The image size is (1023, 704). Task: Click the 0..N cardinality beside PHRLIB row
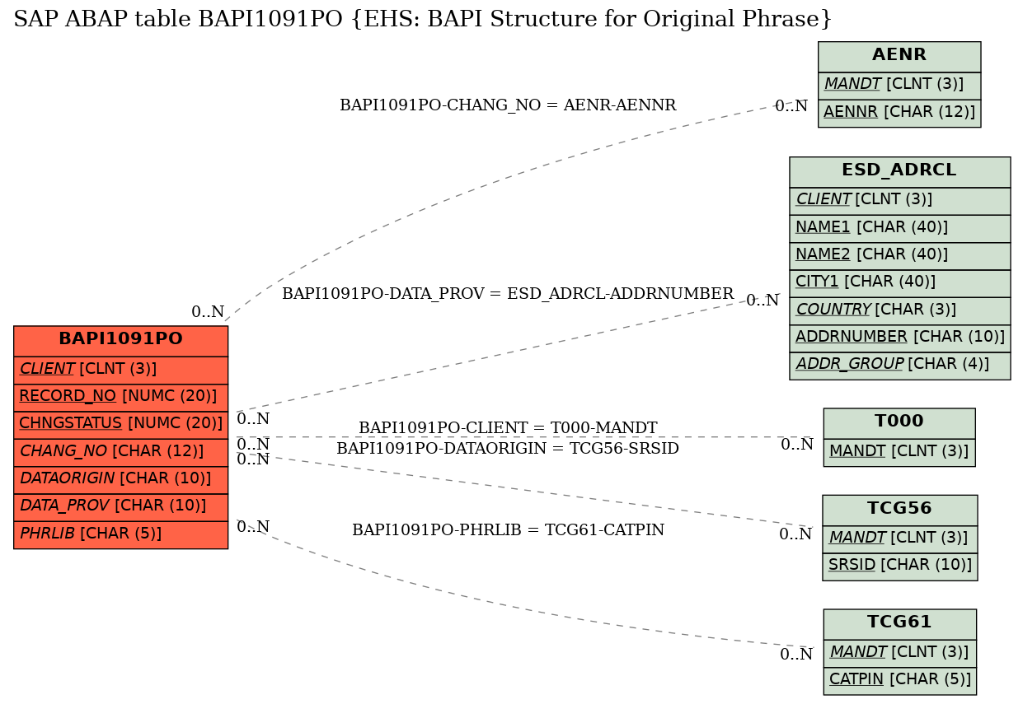[x=253, y=527]
